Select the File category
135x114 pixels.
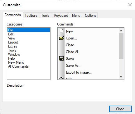(x=29, y=30)
